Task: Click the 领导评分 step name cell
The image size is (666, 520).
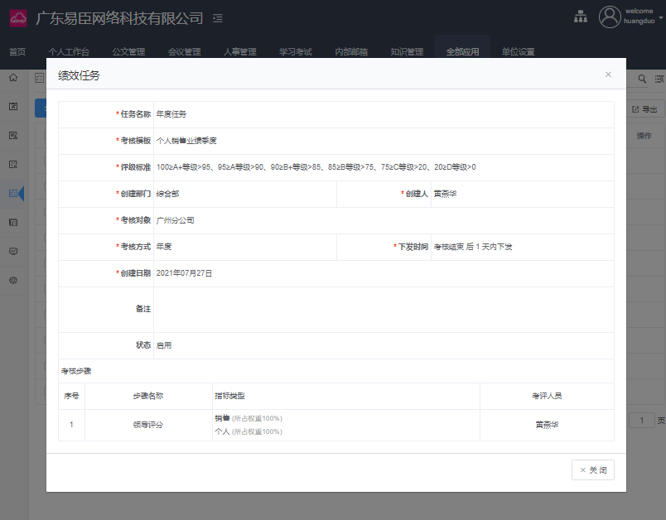Action: pyautogui.click(x=147, y=425)
